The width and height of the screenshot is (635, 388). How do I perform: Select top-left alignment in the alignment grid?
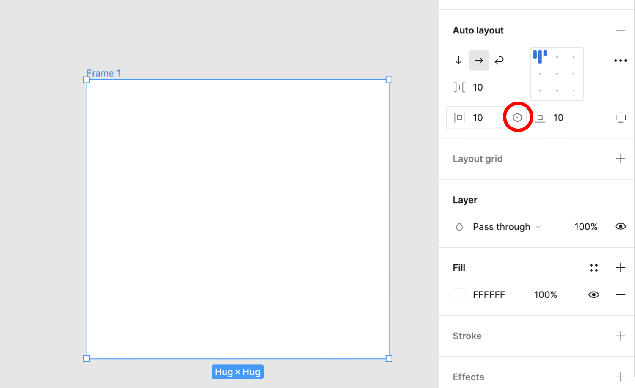(x=540, y=56)
